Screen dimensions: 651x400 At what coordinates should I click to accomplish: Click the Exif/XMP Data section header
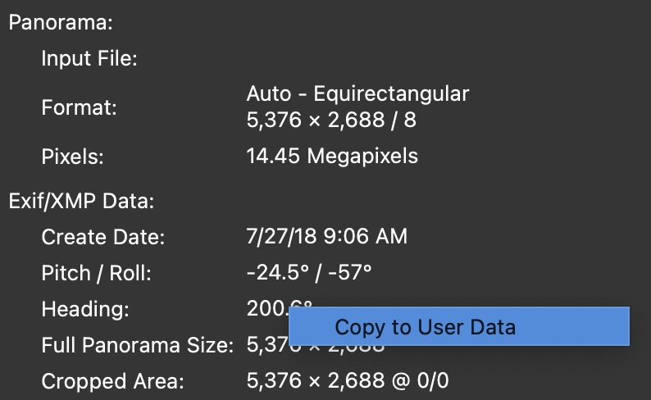[81, 200]
